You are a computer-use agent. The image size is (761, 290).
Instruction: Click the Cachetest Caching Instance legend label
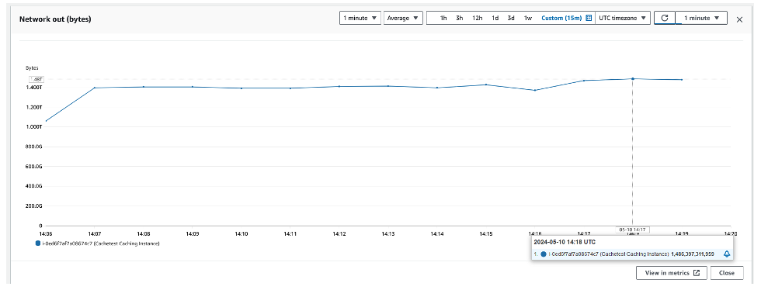(100, 243)
